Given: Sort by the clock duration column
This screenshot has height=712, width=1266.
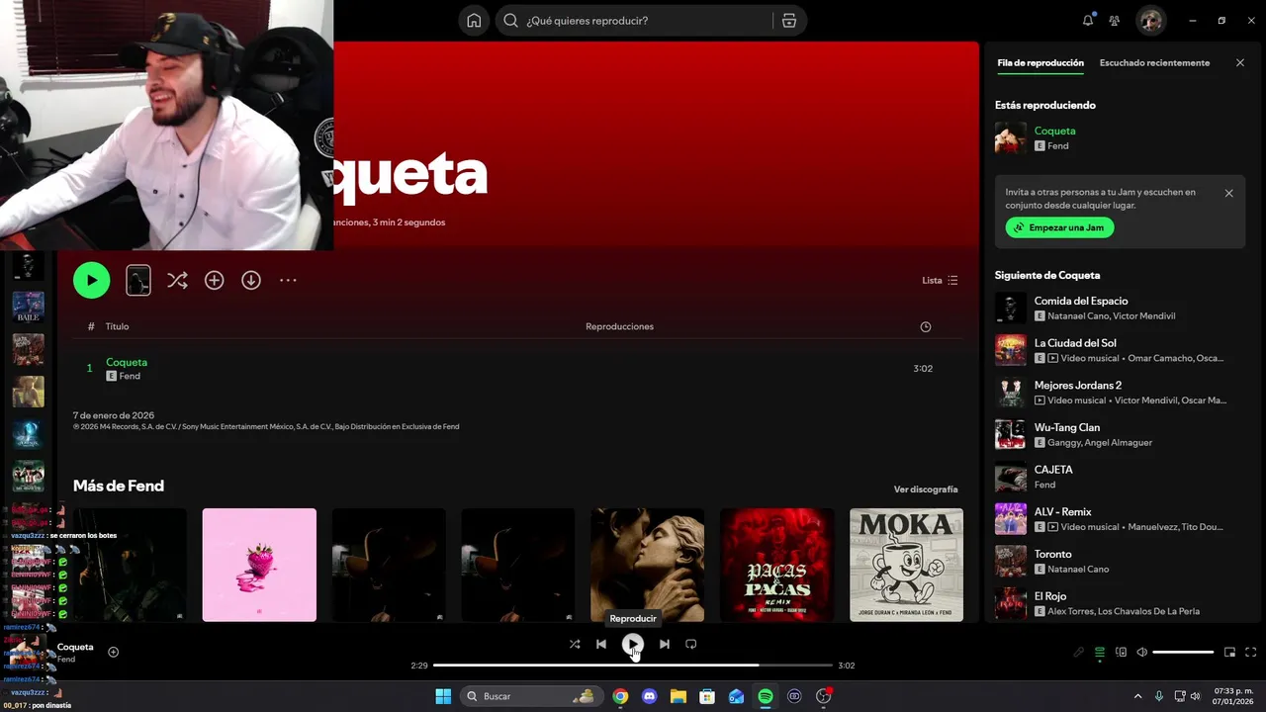Looking at the screenshot, I should (926, 326).
